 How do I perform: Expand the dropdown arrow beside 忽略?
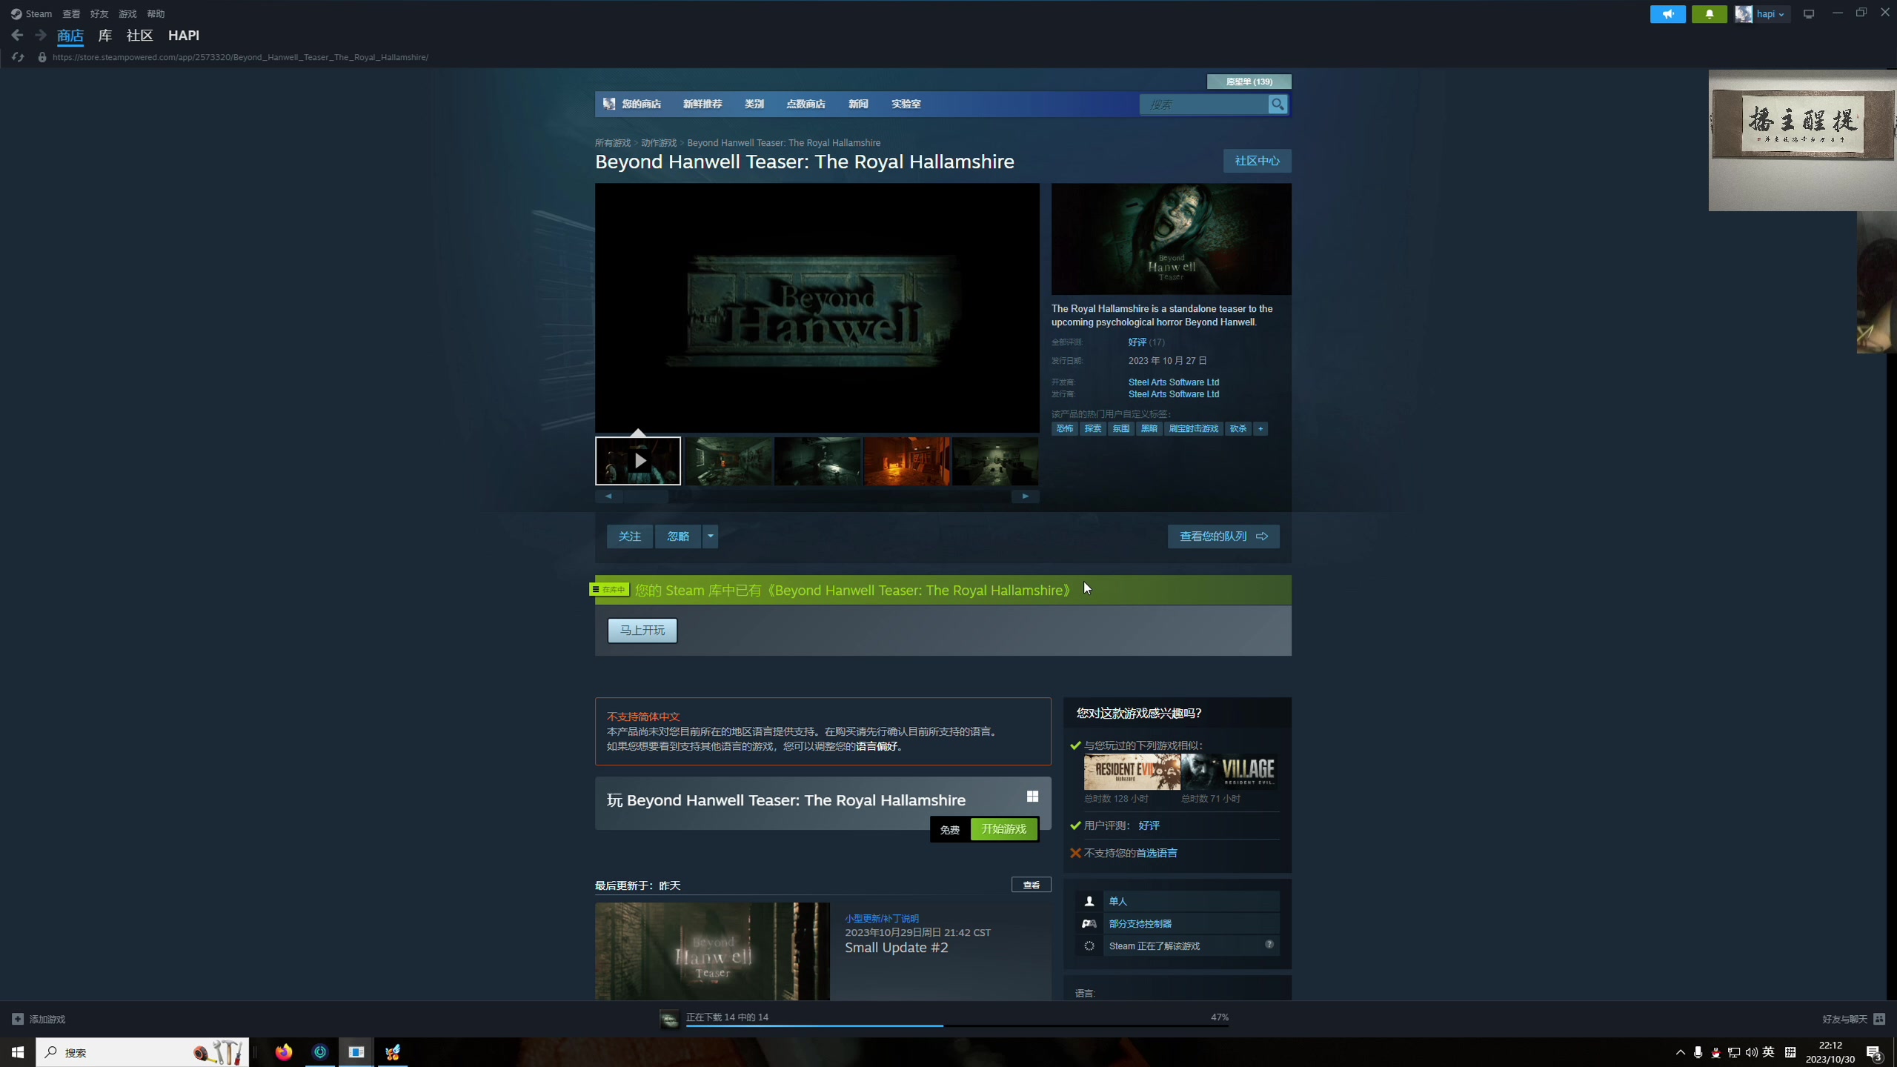tap(710, 536)
